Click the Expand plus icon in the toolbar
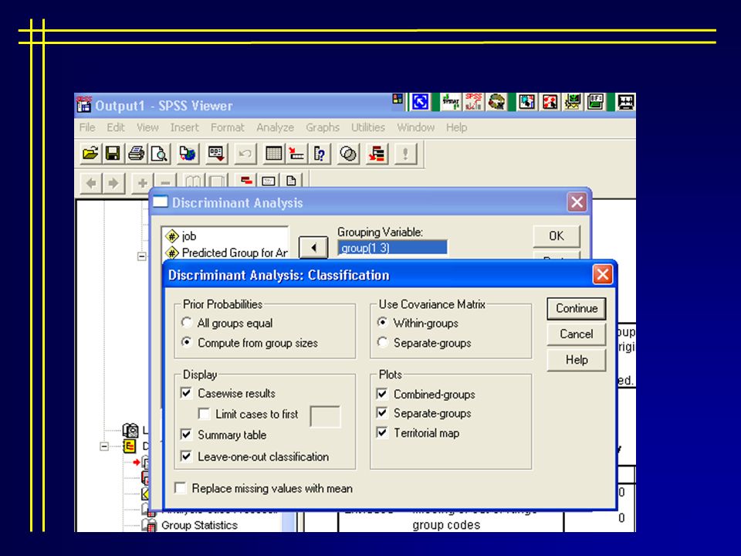The width and height of the screenshot is (741, 556). pyautogui.click(x=142, y=182)
